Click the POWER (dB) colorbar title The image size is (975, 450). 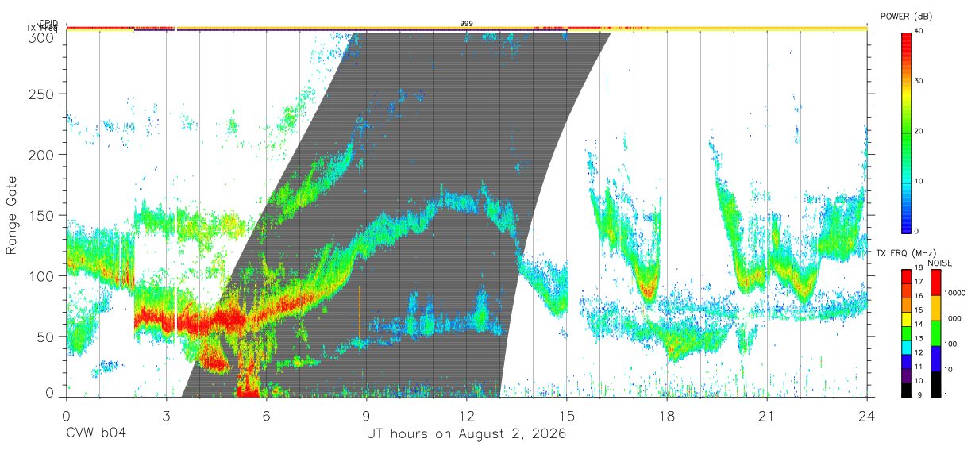(x=908, y=16)
